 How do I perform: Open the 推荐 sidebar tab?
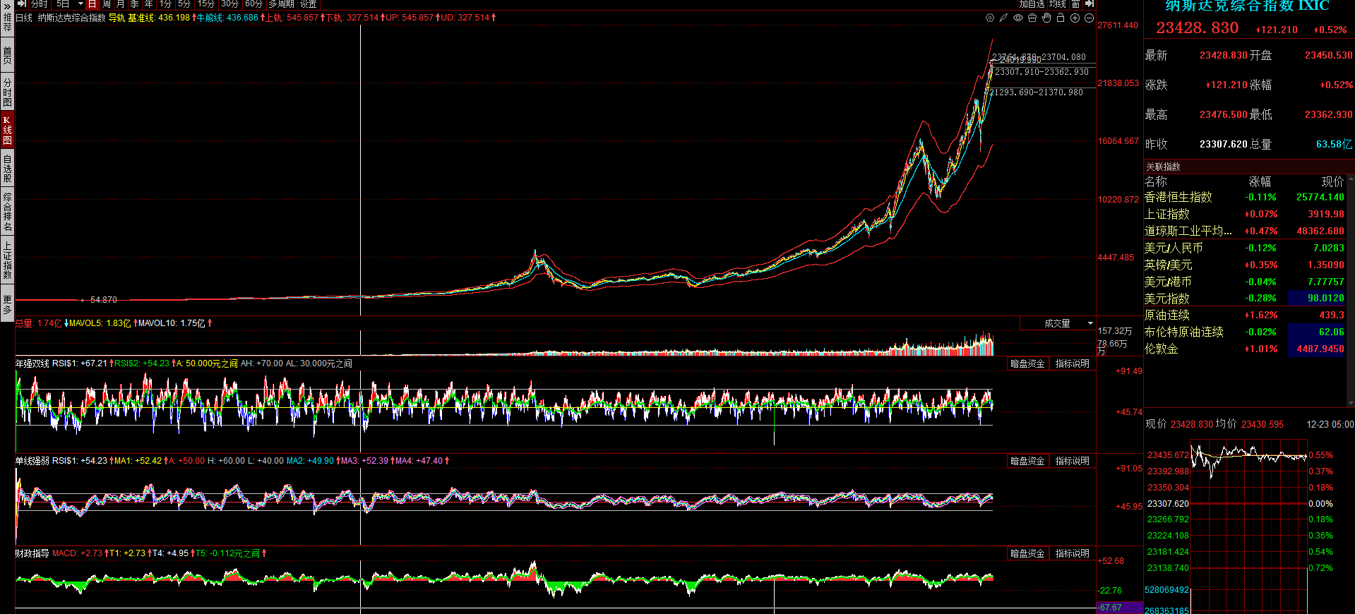(7, 22)
